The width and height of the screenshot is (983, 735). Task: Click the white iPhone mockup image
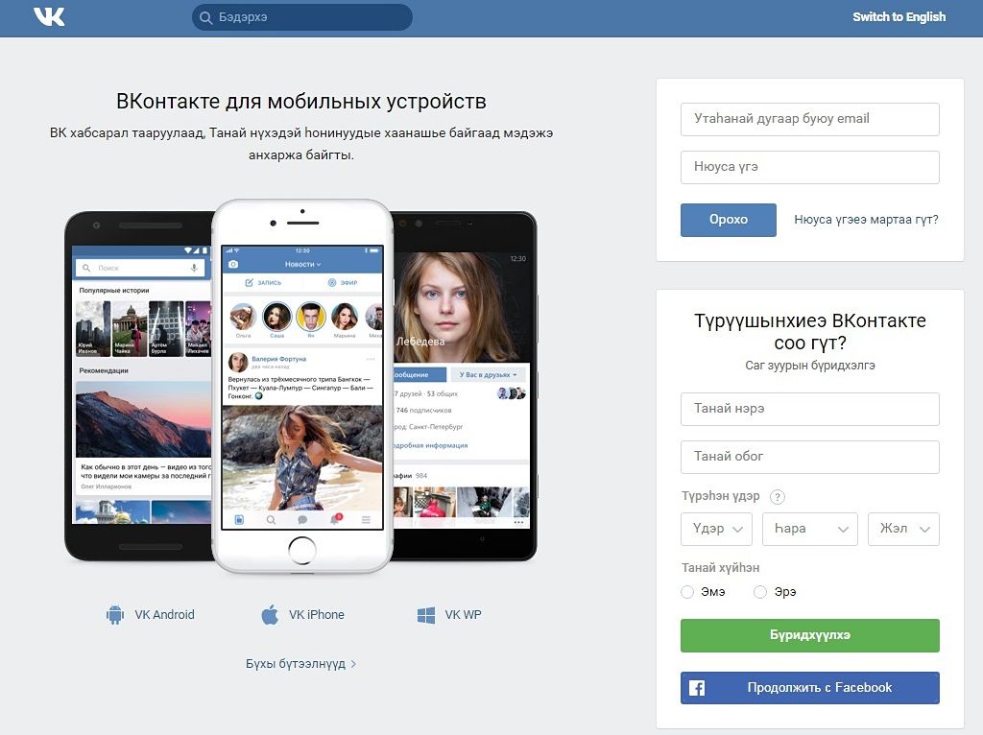(302, 386)
